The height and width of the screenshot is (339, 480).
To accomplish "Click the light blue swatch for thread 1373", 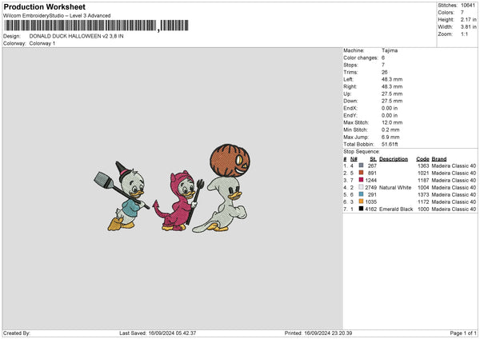I will [362, 194].
